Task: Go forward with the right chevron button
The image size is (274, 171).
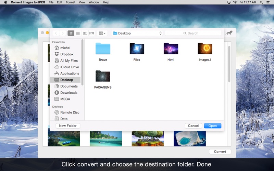Action: pyautogui.click(x=63, y=33)
